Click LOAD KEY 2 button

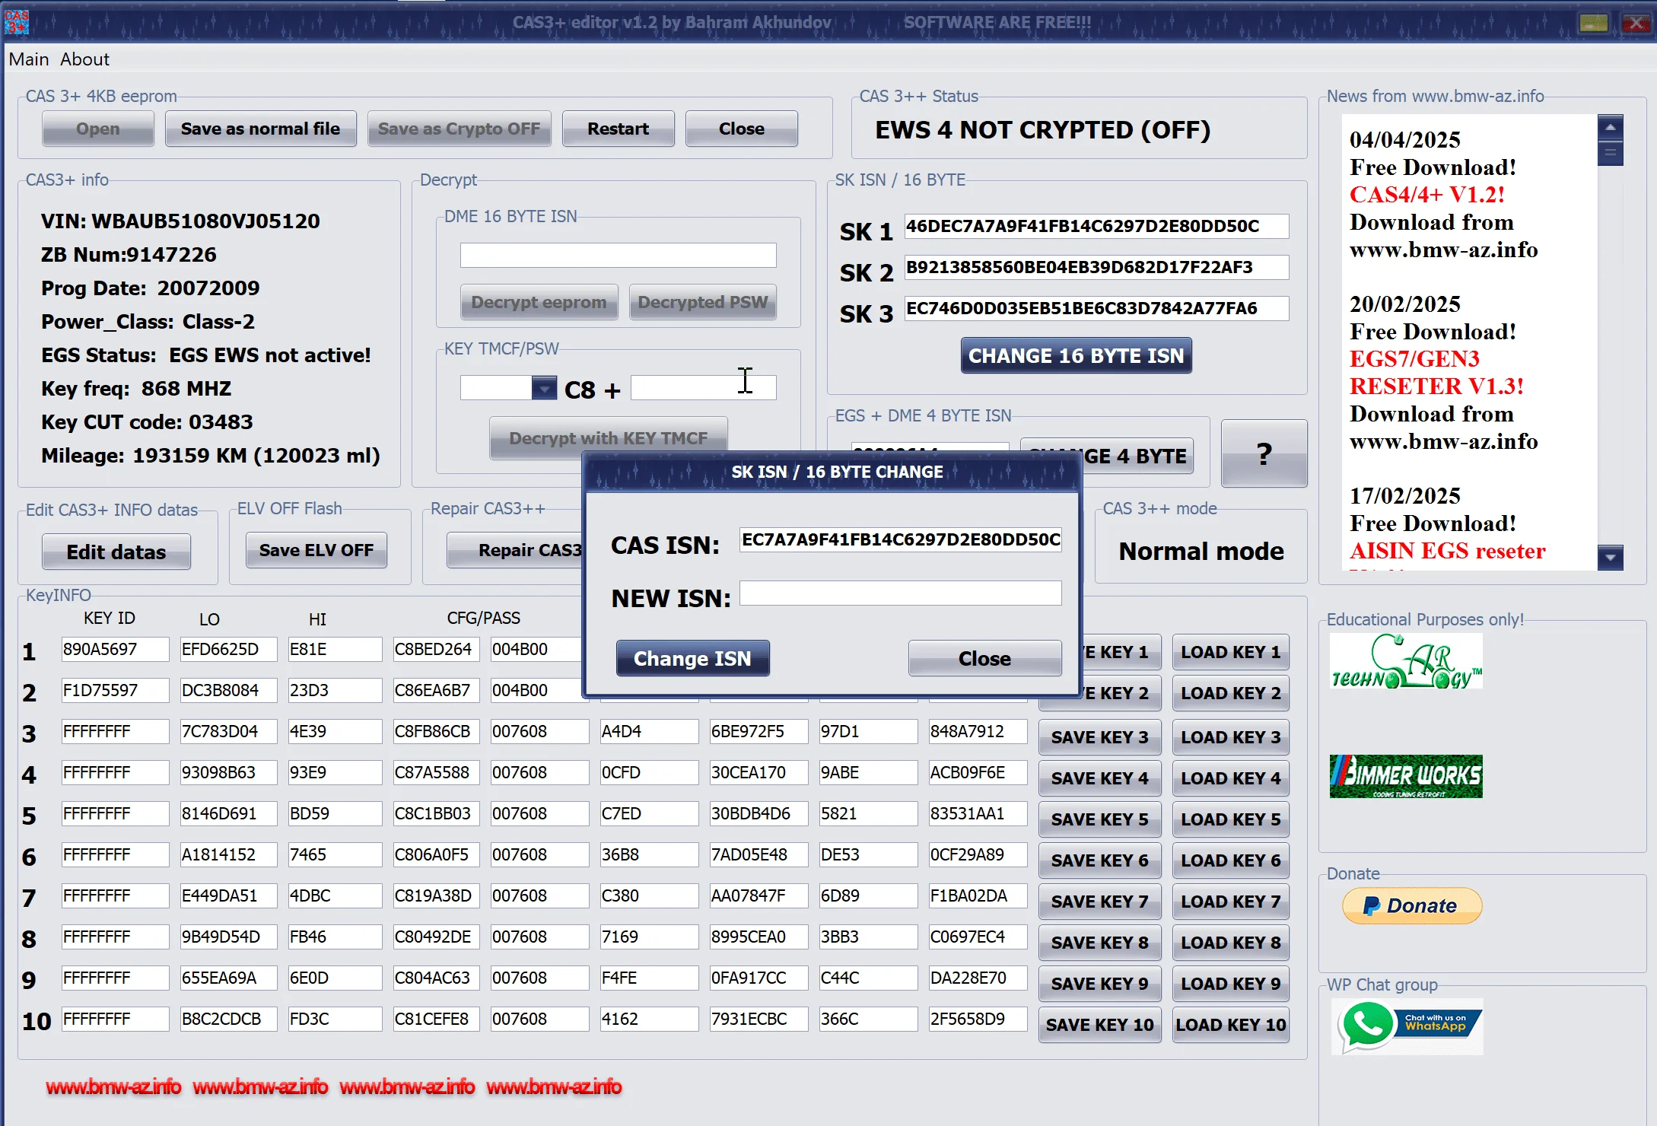coord(1230,693)
